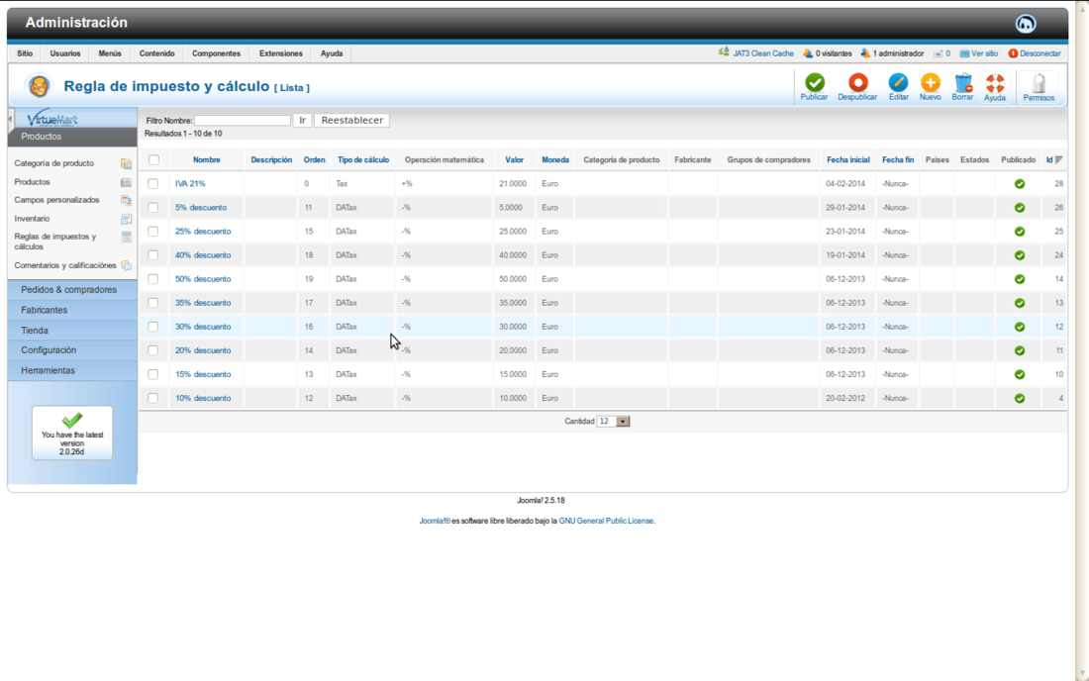The height and width of the screenshot is (681, 1089).
Task: Click the Publicar toolbar icon
Action: (x=815, y=82)
